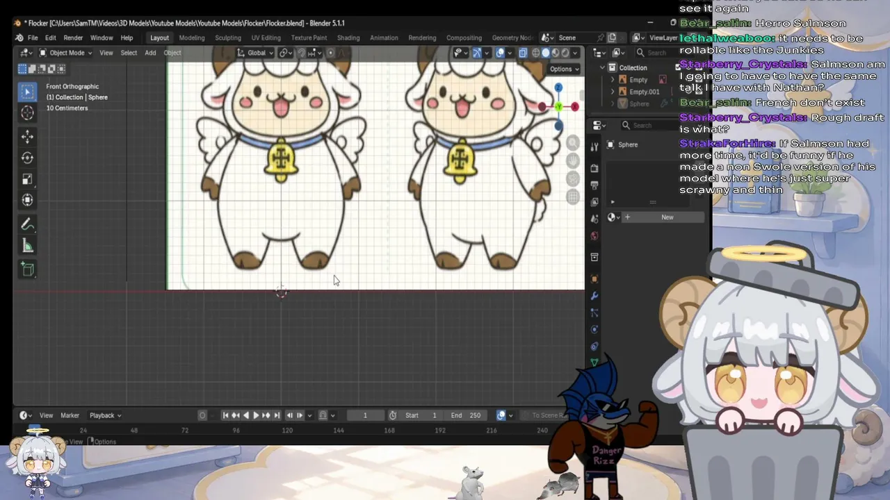Open the Edit menu
The image size is (890, 500).
pyautogui.click(x=51, y=37)
